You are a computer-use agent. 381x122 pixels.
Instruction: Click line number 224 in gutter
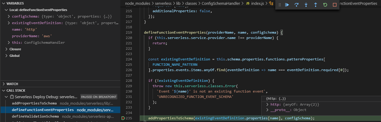point(129,59)
